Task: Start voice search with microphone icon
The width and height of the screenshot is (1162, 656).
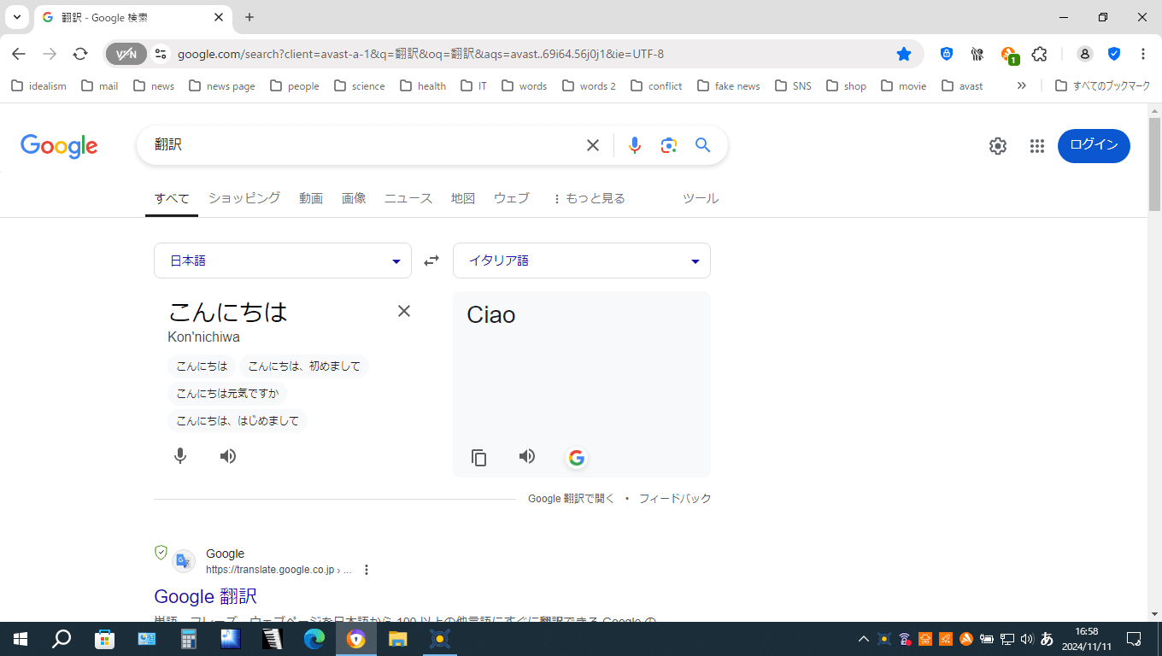Action: (634, 145)
